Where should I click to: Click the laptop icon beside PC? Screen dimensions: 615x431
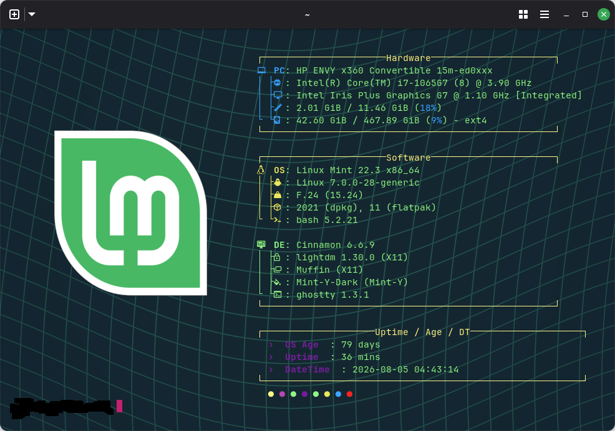pyautogui.click(x=261, y=70)
